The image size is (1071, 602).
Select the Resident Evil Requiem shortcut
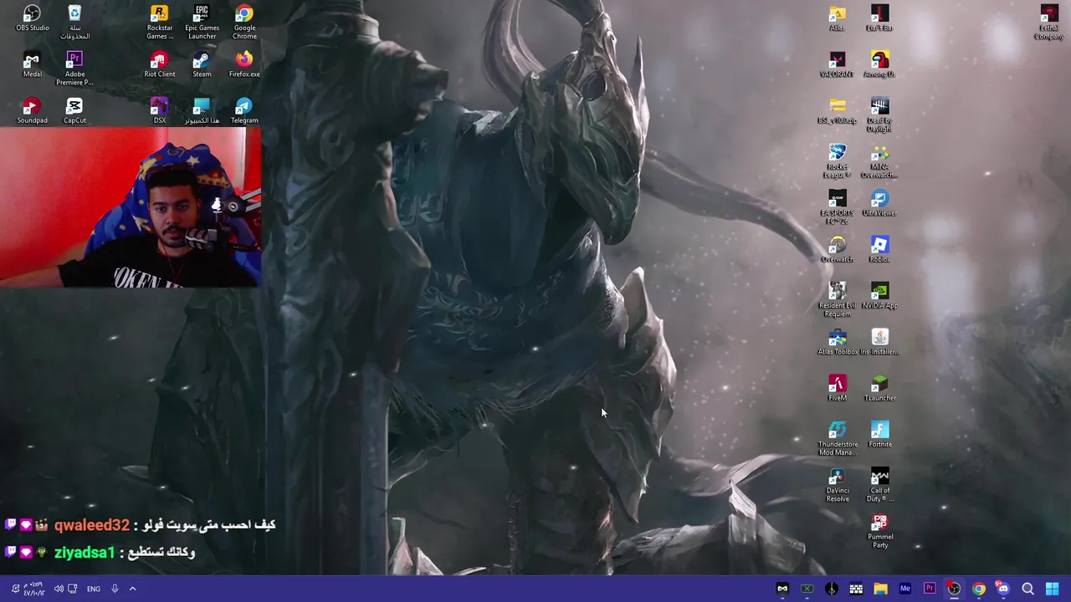[837, 298]
